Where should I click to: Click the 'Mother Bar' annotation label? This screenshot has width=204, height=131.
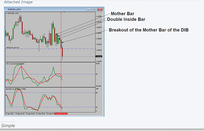122,14
